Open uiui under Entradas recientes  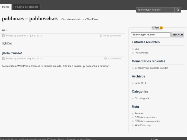click(137, 49)
